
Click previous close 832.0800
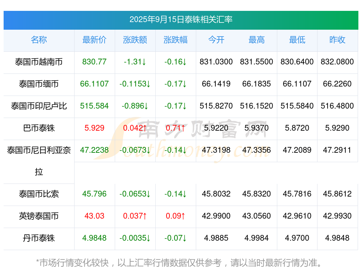pyautogui.click(x=337, y=62)
